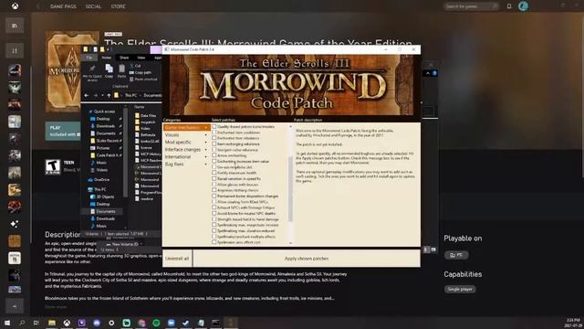Open the notifications bell in Xbox app
The width and height of the screenshot is (584, 329).
(509, 6)
